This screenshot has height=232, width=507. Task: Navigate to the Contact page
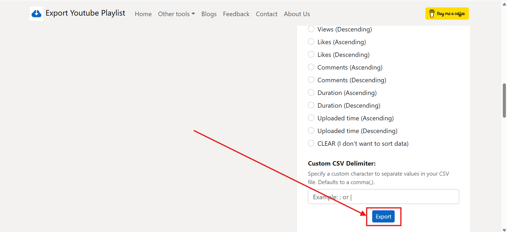(266, 14)
